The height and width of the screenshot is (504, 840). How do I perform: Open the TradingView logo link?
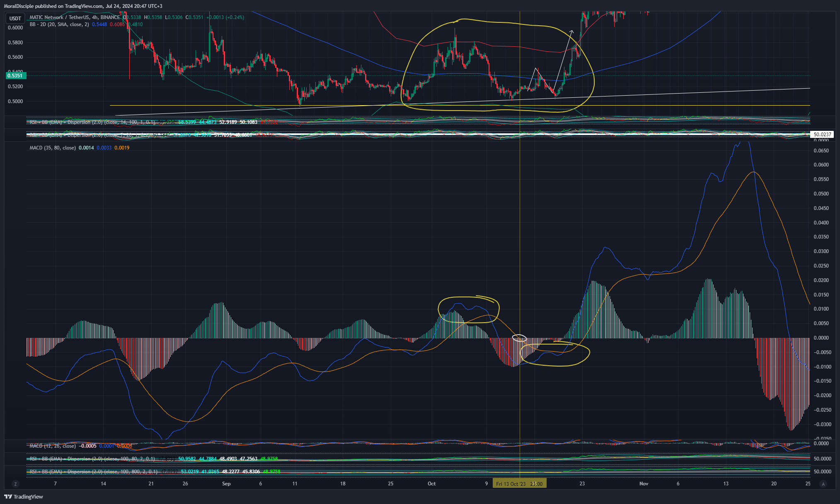pyautogui.click(x=24, y=497)
